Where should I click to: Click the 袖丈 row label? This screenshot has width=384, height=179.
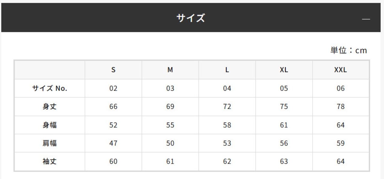pyautogui.click(x=50, y=162)
